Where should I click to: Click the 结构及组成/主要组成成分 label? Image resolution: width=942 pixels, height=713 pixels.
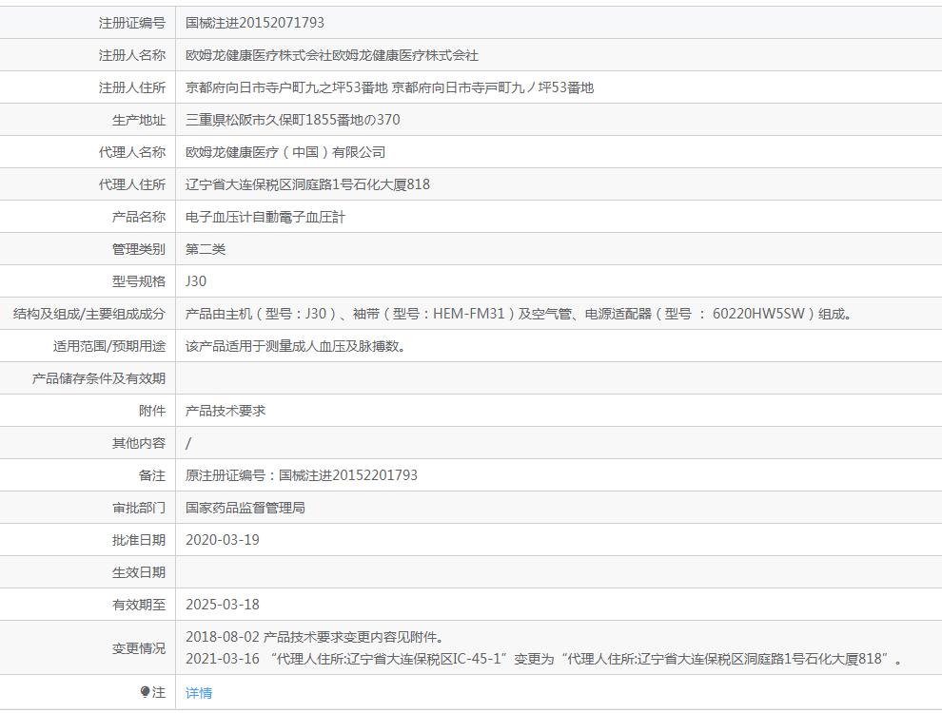tap(89, 314)
